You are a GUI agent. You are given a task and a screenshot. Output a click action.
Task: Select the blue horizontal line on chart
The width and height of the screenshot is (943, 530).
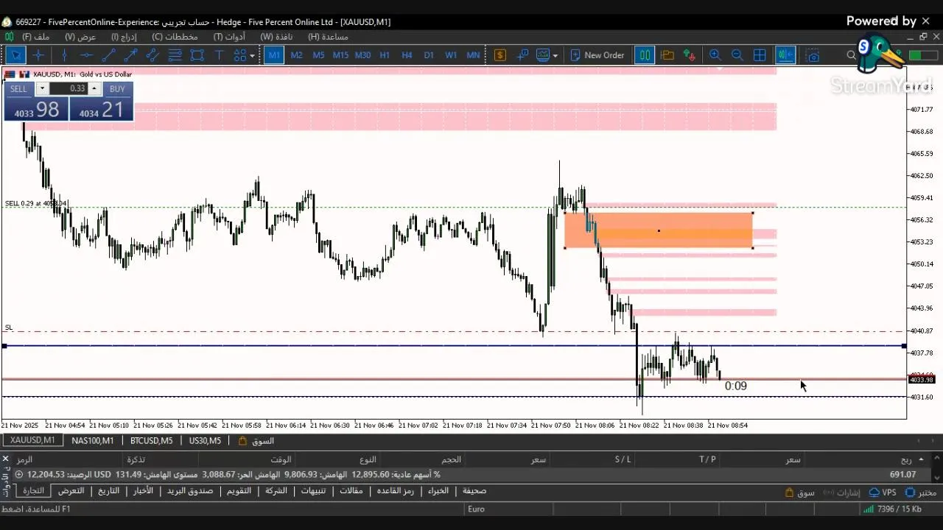tap(454, 345)
